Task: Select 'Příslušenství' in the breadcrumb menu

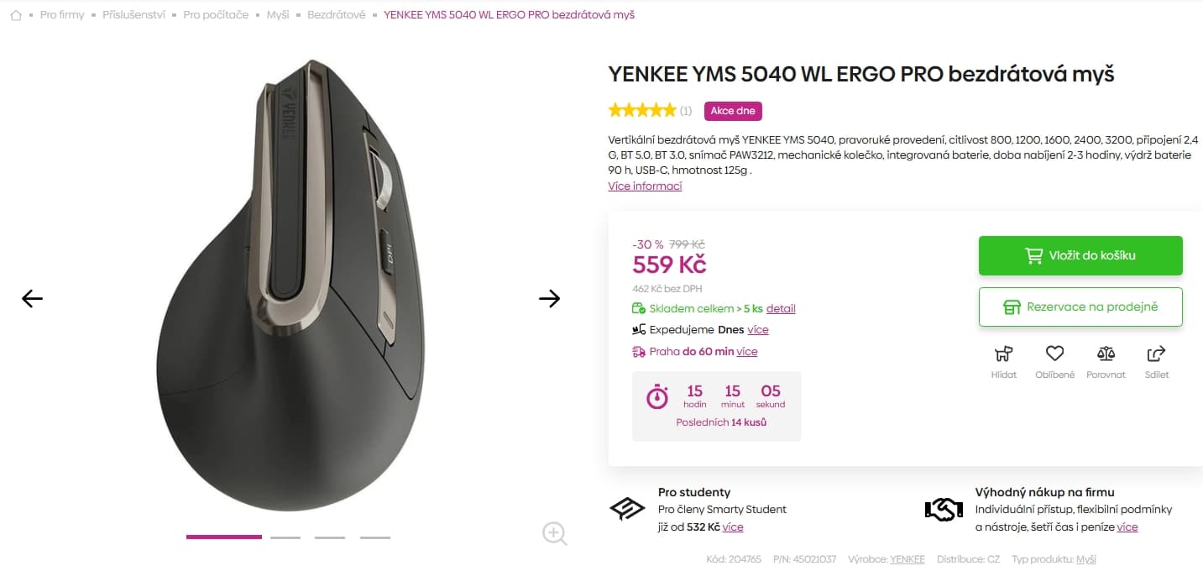Action: [134, 14]
